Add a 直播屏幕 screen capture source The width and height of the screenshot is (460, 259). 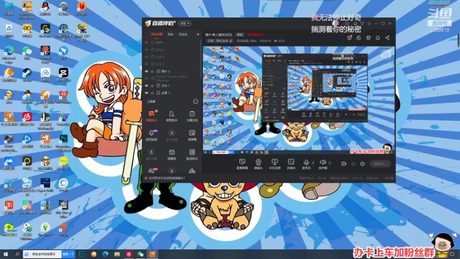tap(242, 164)
